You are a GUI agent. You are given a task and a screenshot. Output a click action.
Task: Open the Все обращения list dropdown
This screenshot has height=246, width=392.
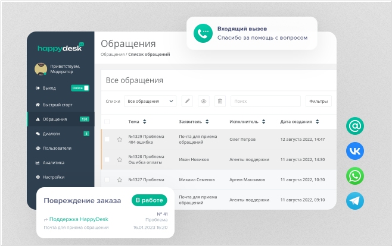tap(150, 101)
